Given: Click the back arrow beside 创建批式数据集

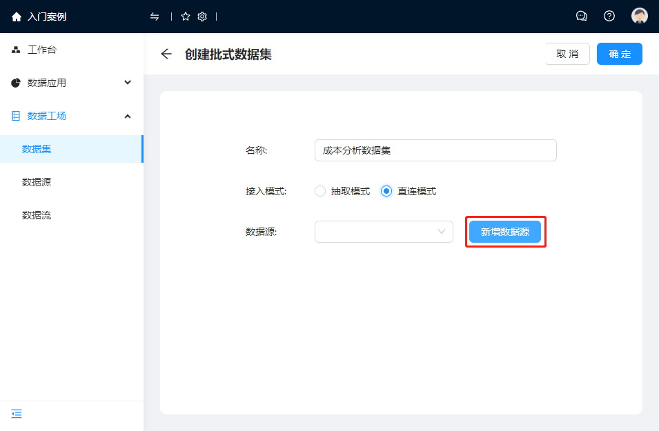Looking at the screenshot, I should click(166, 54).
